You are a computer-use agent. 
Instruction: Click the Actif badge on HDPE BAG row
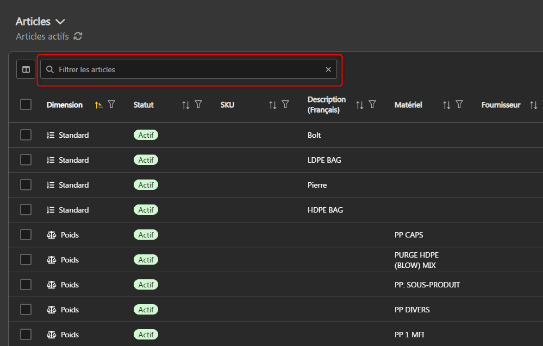click(x=146, y=210)
